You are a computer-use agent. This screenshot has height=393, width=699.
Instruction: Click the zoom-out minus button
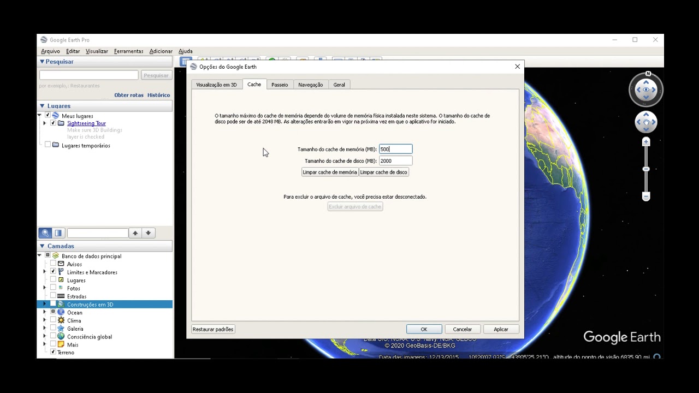(x=646, y=196)
